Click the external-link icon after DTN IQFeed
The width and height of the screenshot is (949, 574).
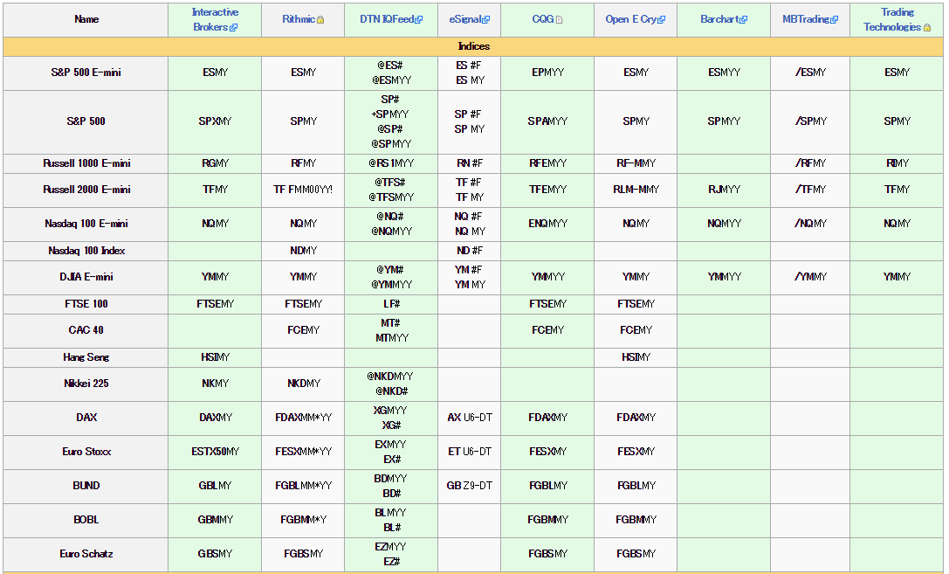(419, 20)
